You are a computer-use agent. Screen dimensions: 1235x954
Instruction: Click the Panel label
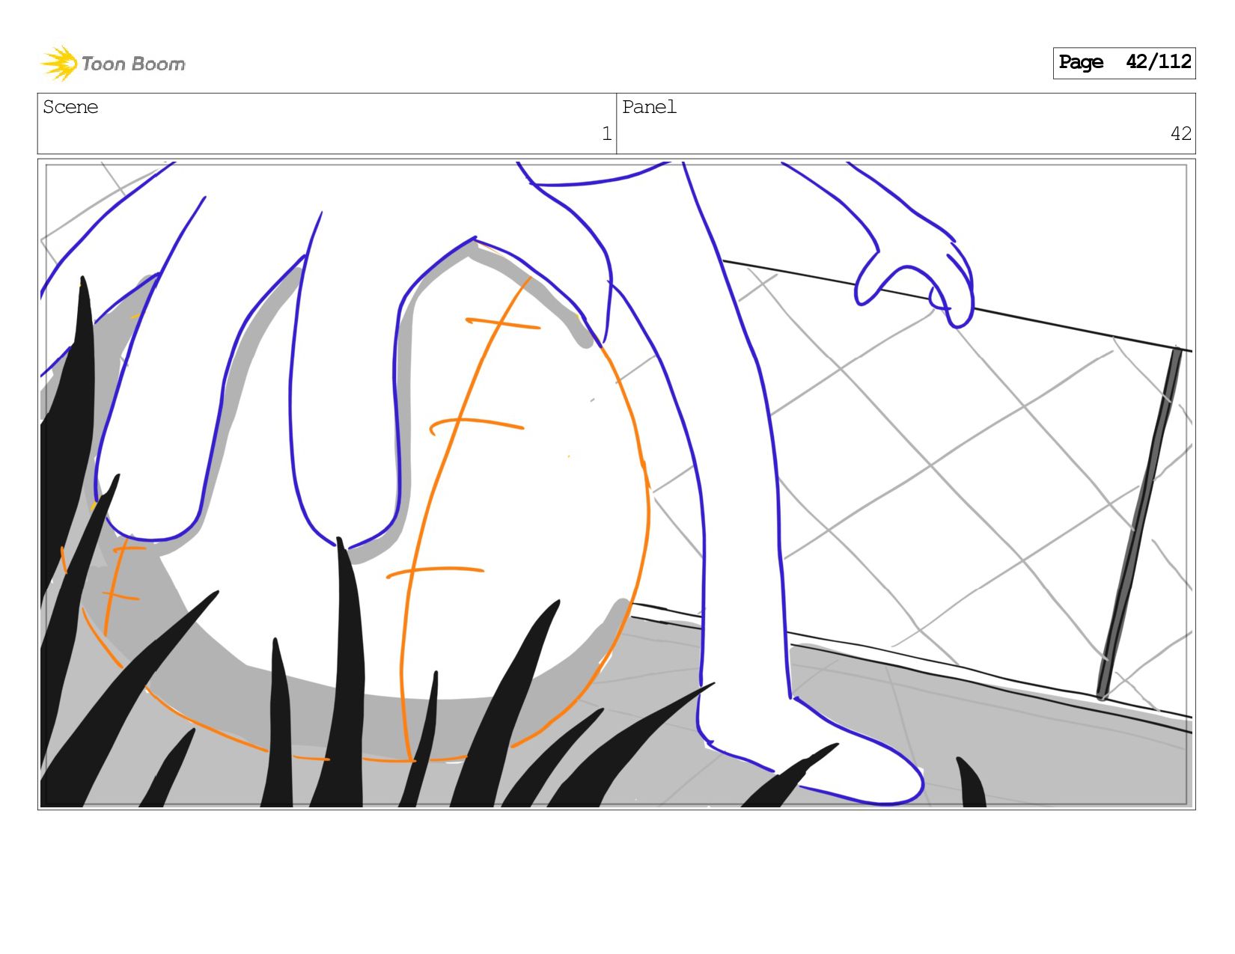[x=649, y=107]
